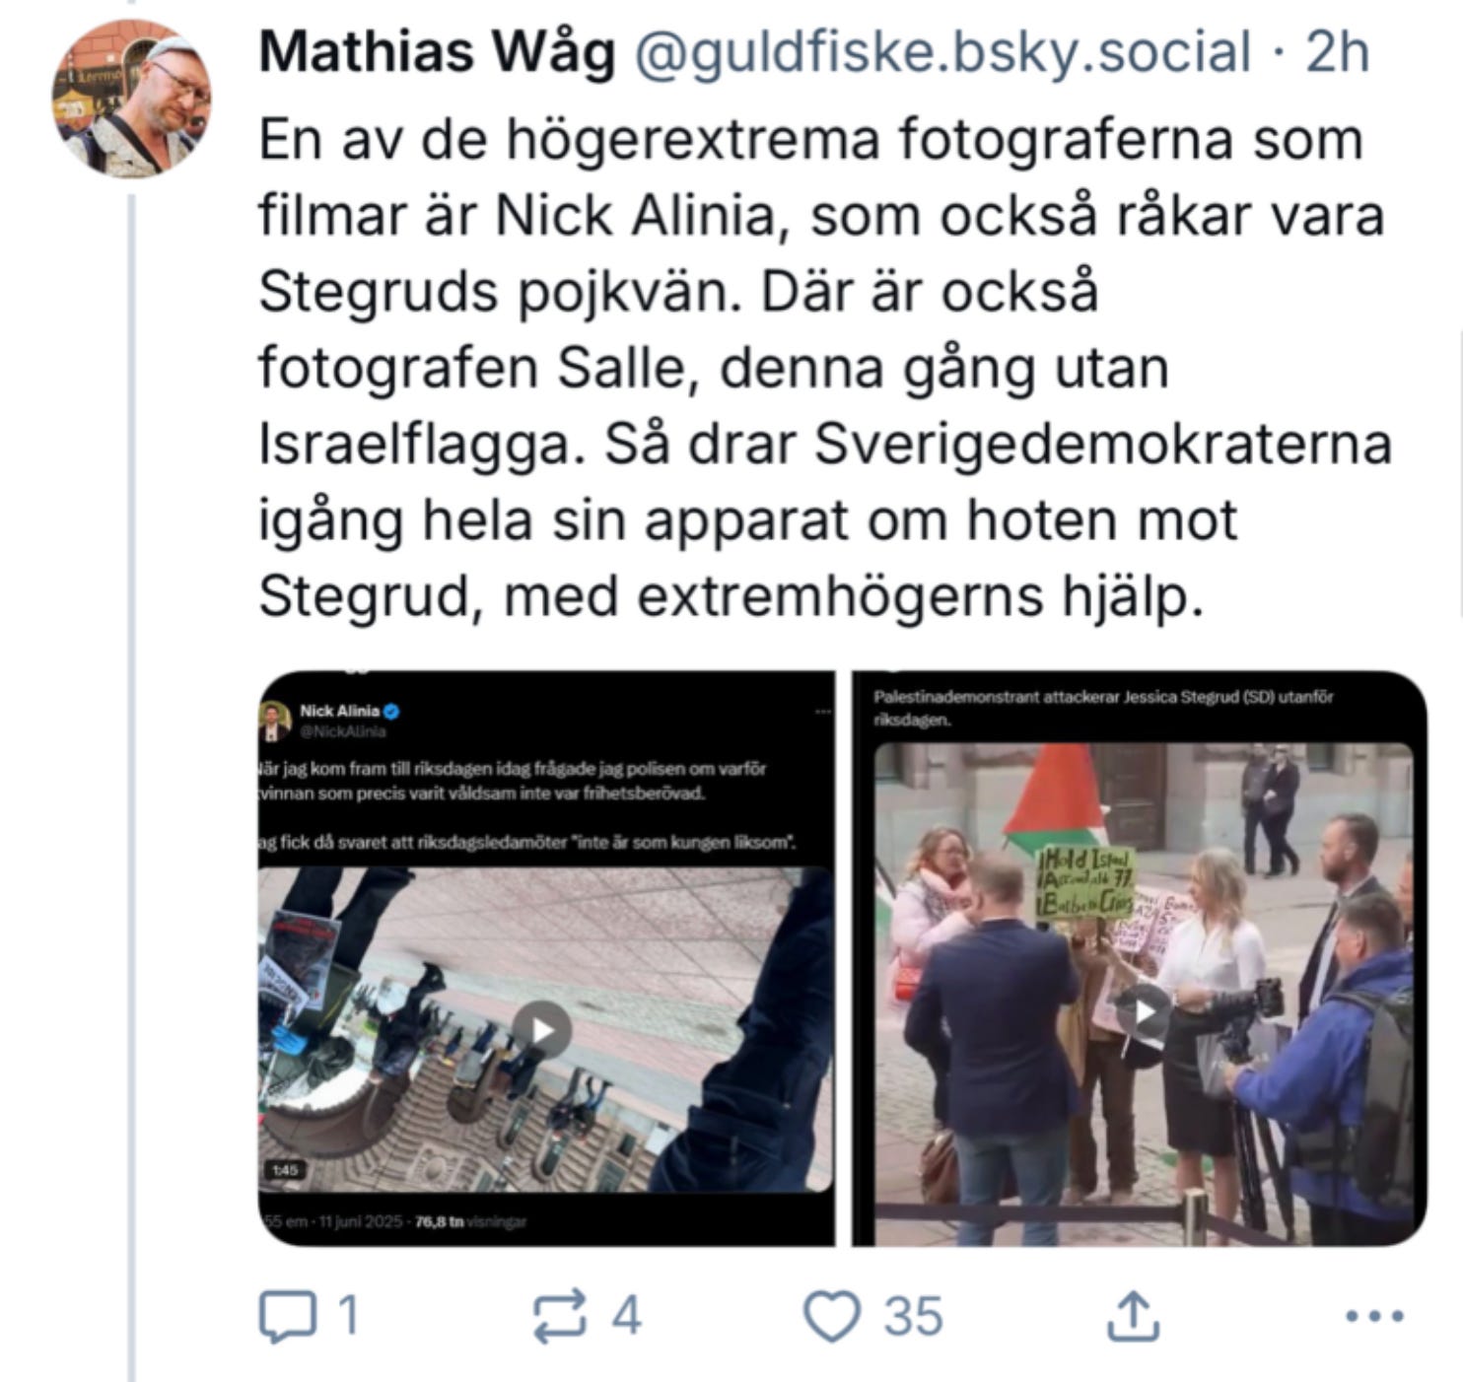Screen dimensions: 1463x1382
Task: Play the video in the right Stegrud image
Action: point(1142,1012)
